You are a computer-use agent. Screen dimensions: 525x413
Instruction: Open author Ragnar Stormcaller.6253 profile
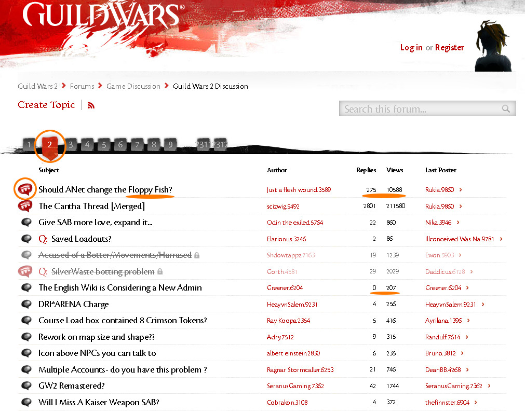300,369
